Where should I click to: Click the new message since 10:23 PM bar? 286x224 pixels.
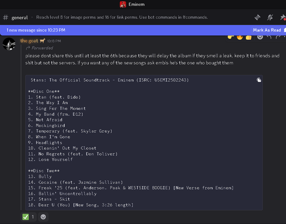(x=143, y=30)
